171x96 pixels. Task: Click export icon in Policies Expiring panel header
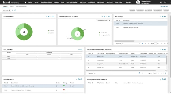click(163, 50)
